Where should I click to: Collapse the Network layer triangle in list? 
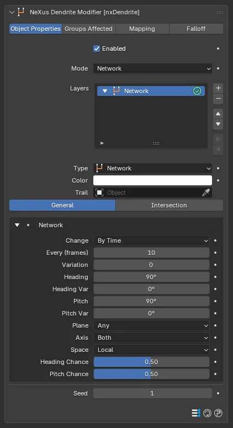[x=105, y=91]
